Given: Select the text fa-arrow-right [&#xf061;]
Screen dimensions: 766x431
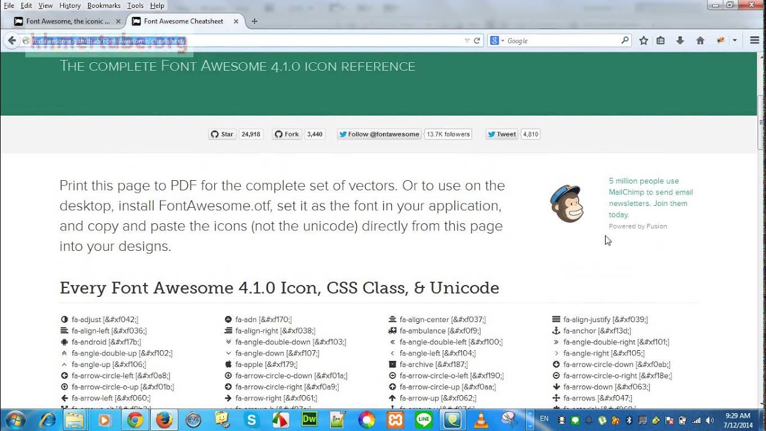Looking at the screenshot, I should pyautogui.click(x=276, y=398).
